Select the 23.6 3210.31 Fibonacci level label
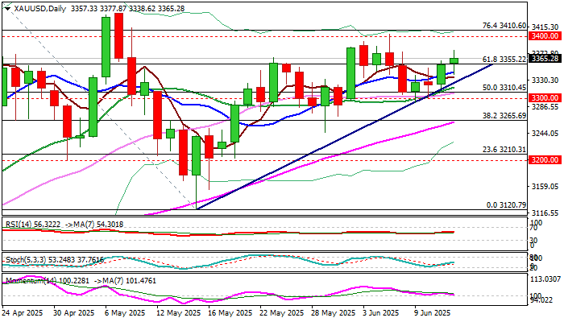The height and width of the screenshot is (322, 564). point(504,150)
